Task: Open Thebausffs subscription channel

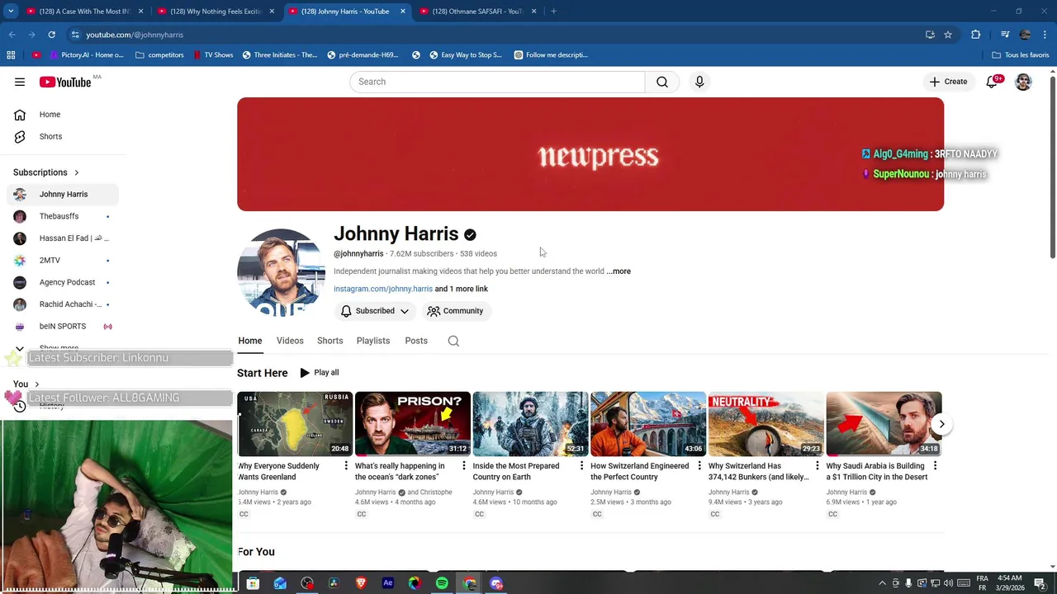Action: click(63, 216)
